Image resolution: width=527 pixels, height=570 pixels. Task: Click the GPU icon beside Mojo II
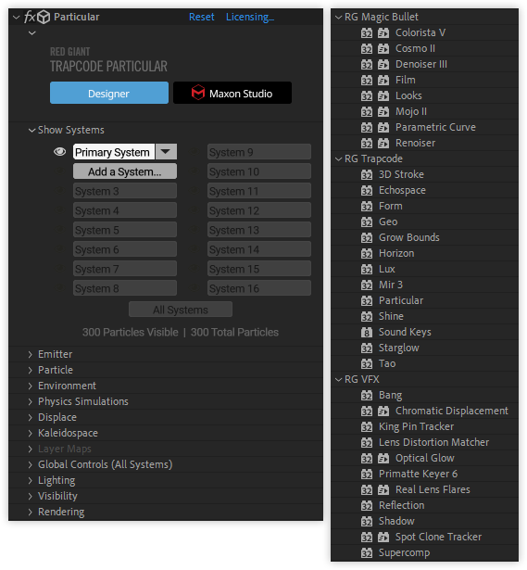383,112
